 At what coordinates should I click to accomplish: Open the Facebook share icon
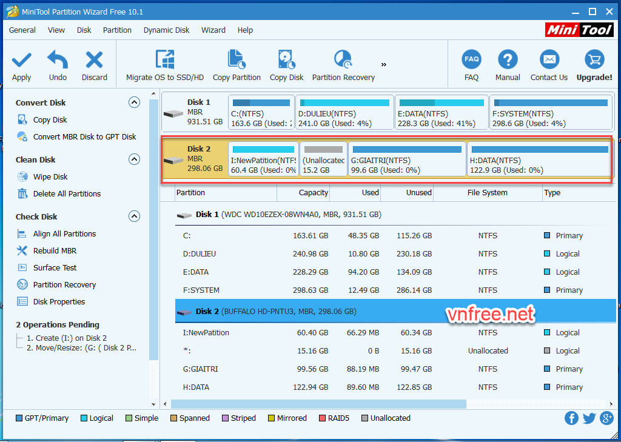tap(571, 418)
